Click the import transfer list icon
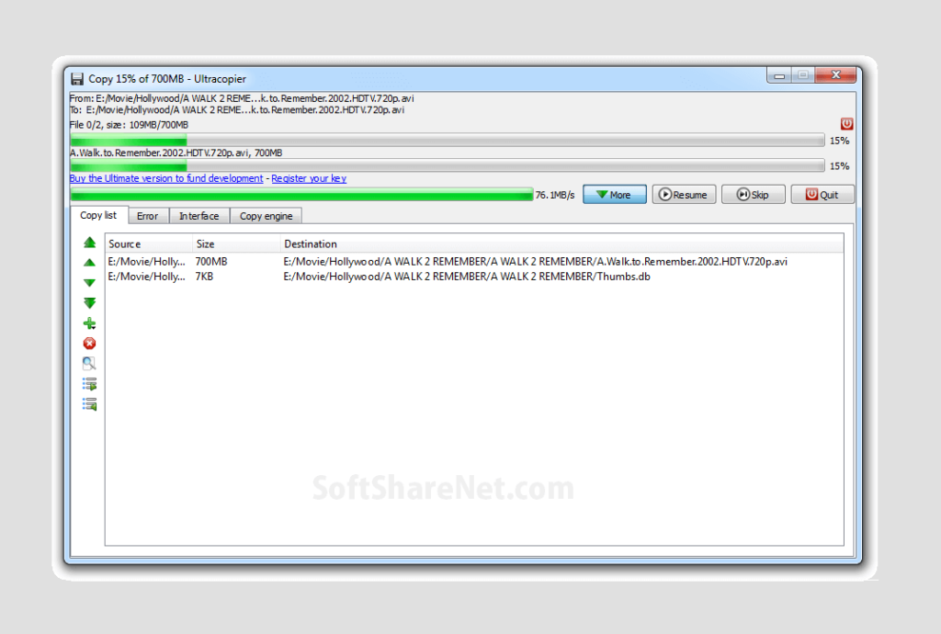 [x=89, y=404]
